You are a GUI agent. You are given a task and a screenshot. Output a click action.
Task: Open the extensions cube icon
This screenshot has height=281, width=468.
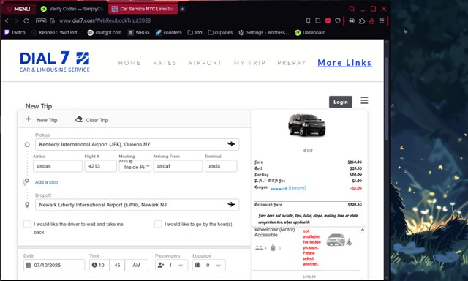tap(362, 20)
